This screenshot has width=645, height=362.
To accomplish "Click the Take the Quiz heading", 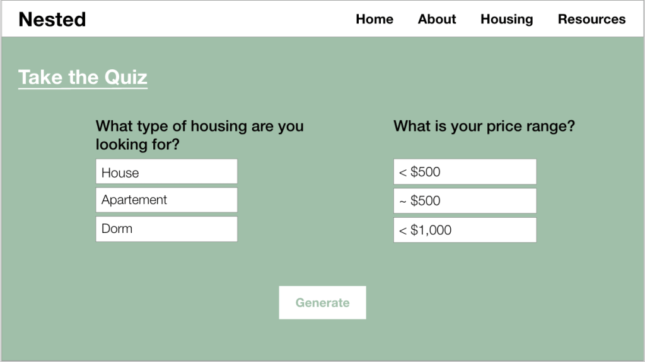I will (x=83, y=77).
